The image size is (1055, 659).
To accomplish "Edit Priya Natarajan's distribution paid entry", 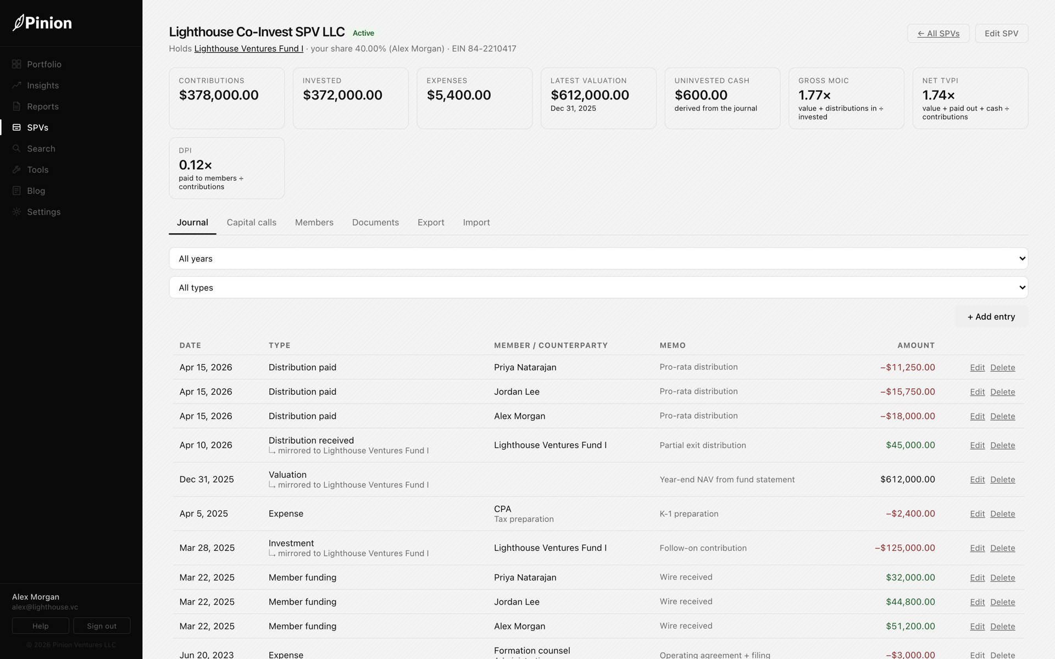I will click(977, 367).
